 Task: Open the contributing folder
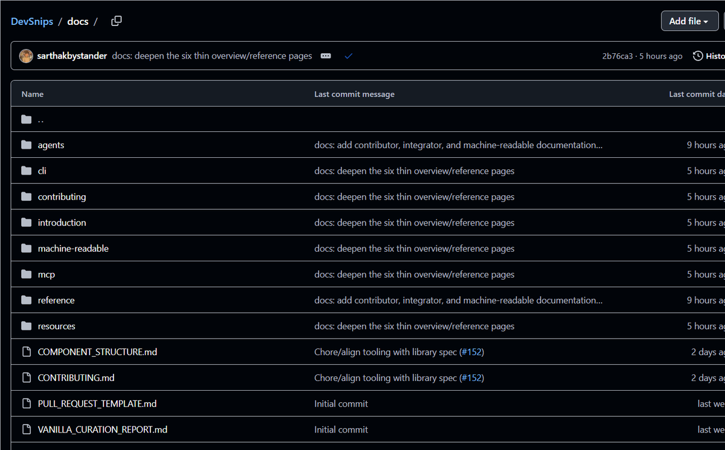click(62, 197)
